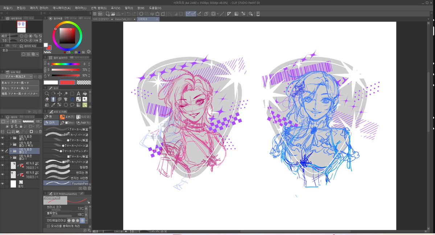Open the anti-aliasing options dropdown arrow
Image resolution: width=435 pixels, height=235 pixels.
point(87,220)
